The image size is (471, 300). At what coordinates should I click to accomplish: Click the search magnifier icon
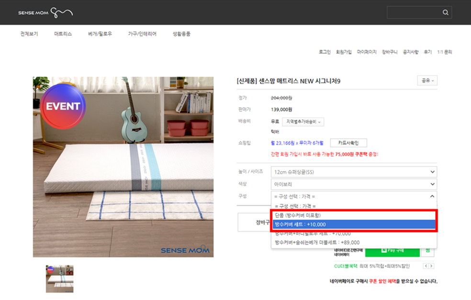[446, 12]
